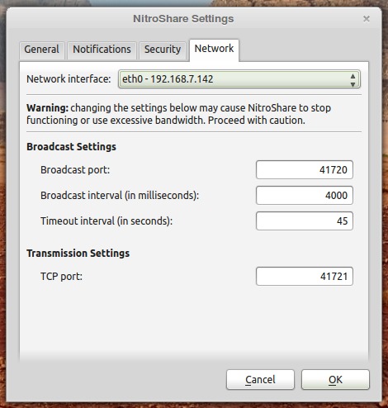Viewport: 388px width, 408px height.
Task: Open the Network interface dropdown
Action: [x=239, y=79]
